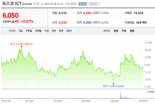155x104 pixels.
Task: Click the 거래량 legend in volume chart
Action: point(151,92)
